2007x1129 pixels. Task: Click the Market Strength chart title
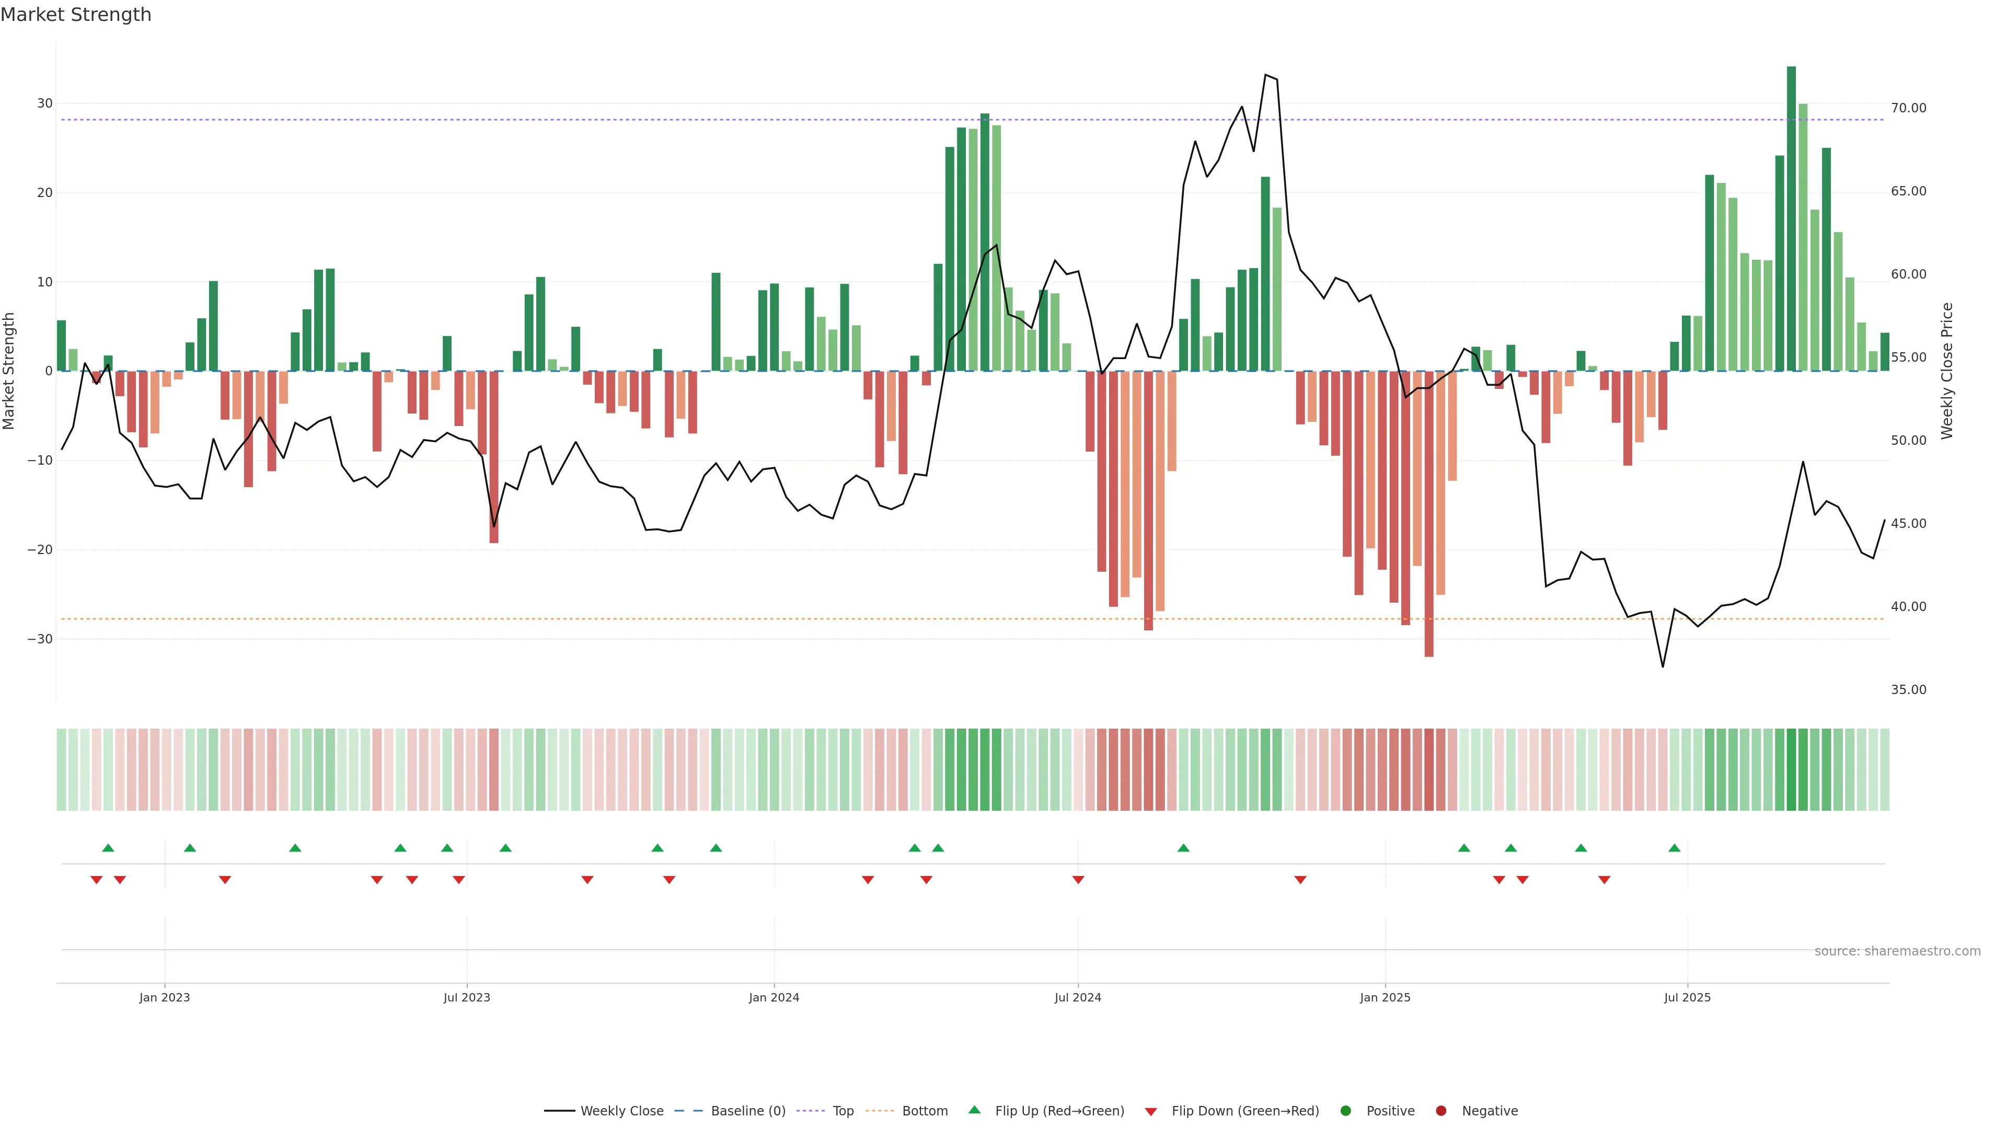76,15
